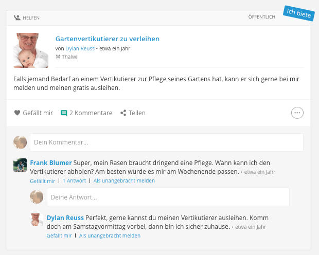Click the Thalwil location map icon
This screenshot has height=255, width=319.
(x=58, y=57)
